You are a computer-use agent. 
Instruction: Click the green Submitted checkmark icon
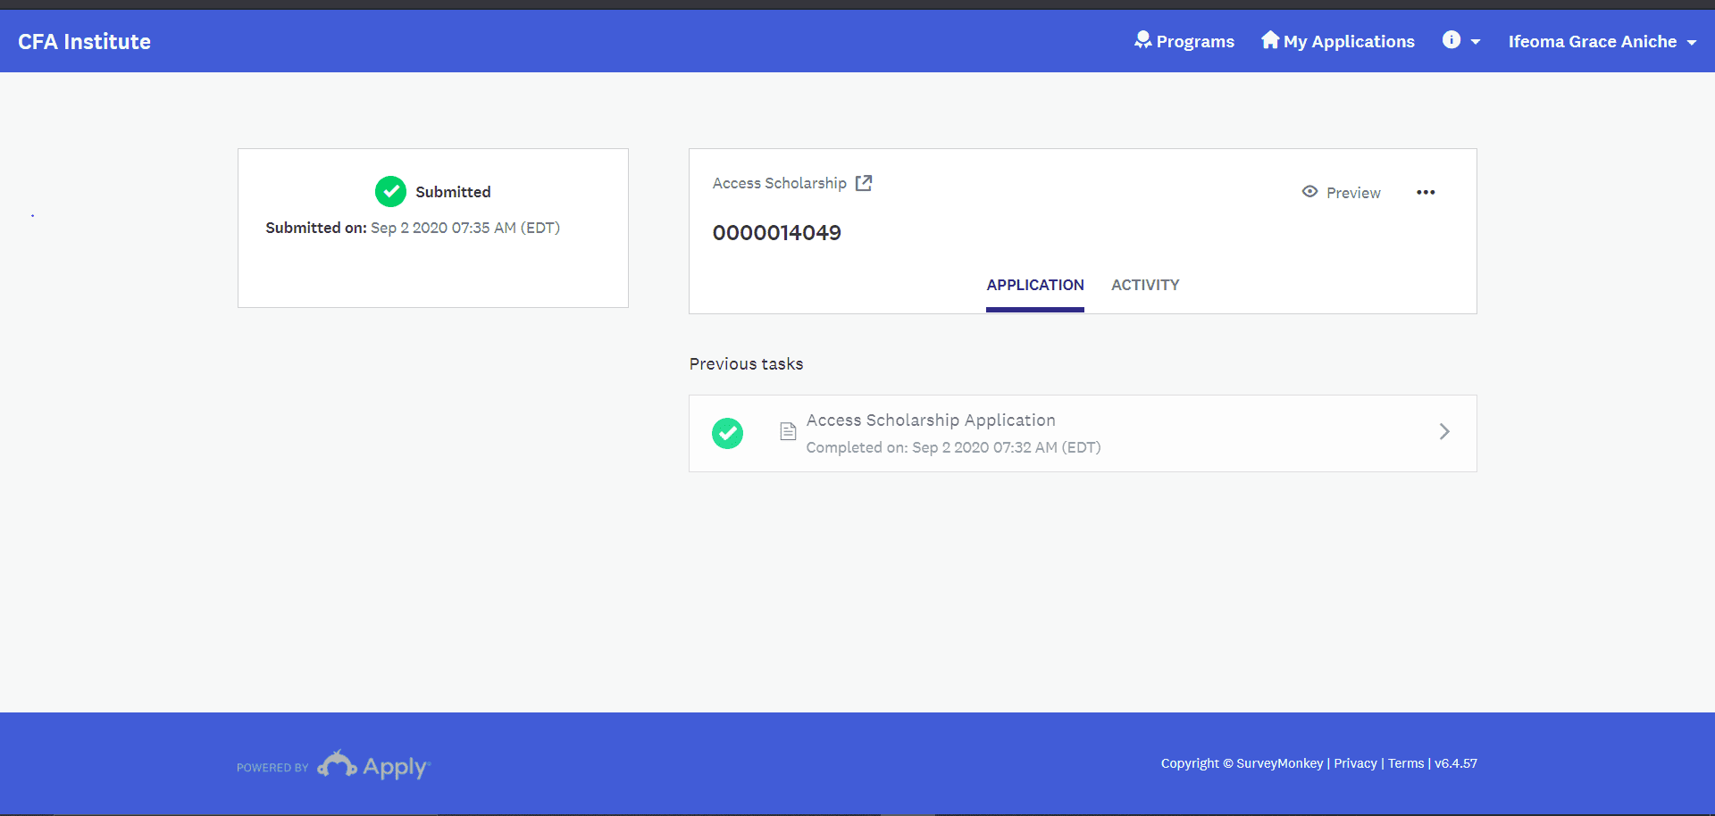click(x=390, y=191)
